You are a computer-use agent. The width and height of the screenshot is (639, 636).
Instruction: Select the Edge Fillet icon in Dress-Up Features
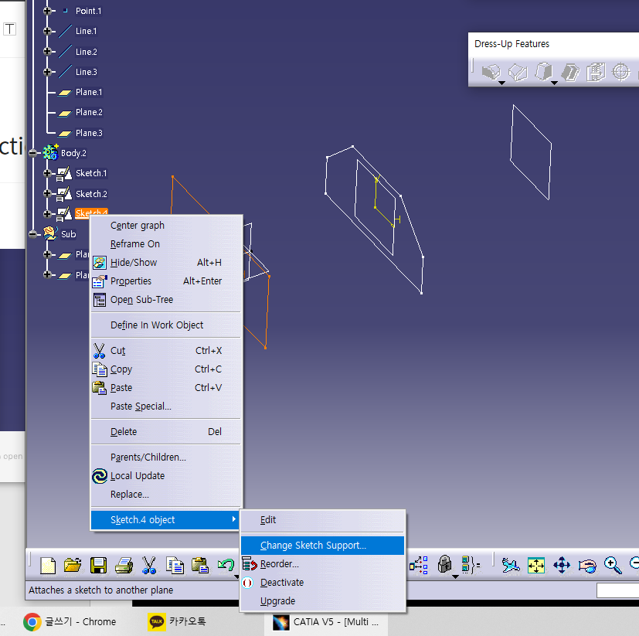click(491, 72)
